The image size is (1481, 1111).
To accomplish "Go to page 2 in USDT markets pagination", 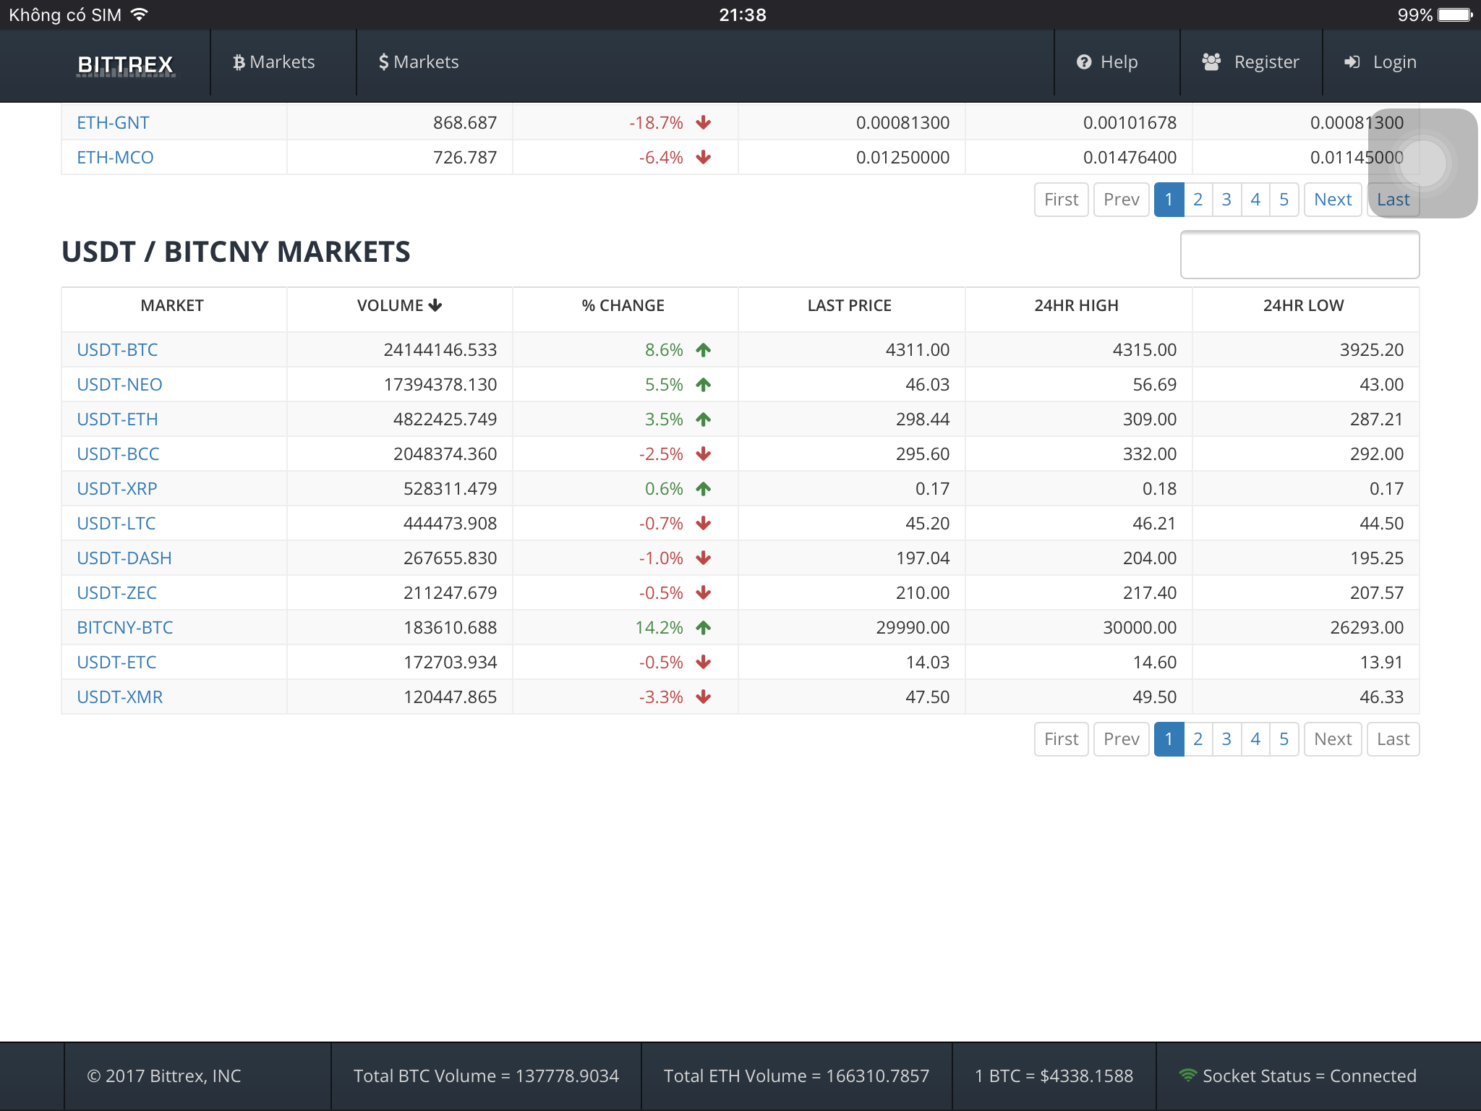I will tap(1198, 739).
